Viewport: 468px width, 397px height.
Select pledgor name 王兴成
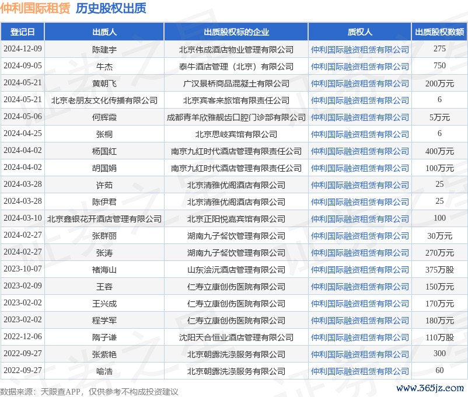pos(104,304)
